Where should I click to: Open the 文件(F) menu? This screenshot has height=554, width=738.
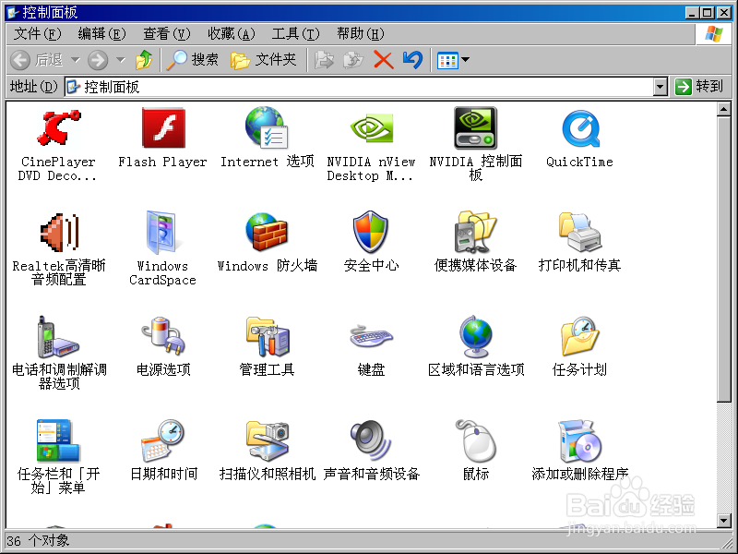[x=38, y=33]
